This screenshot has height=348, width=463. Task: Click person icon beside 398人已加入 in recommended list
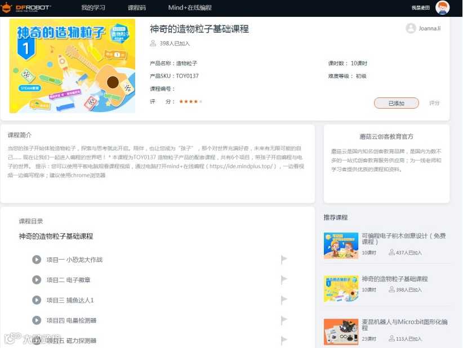click(391, 289)
